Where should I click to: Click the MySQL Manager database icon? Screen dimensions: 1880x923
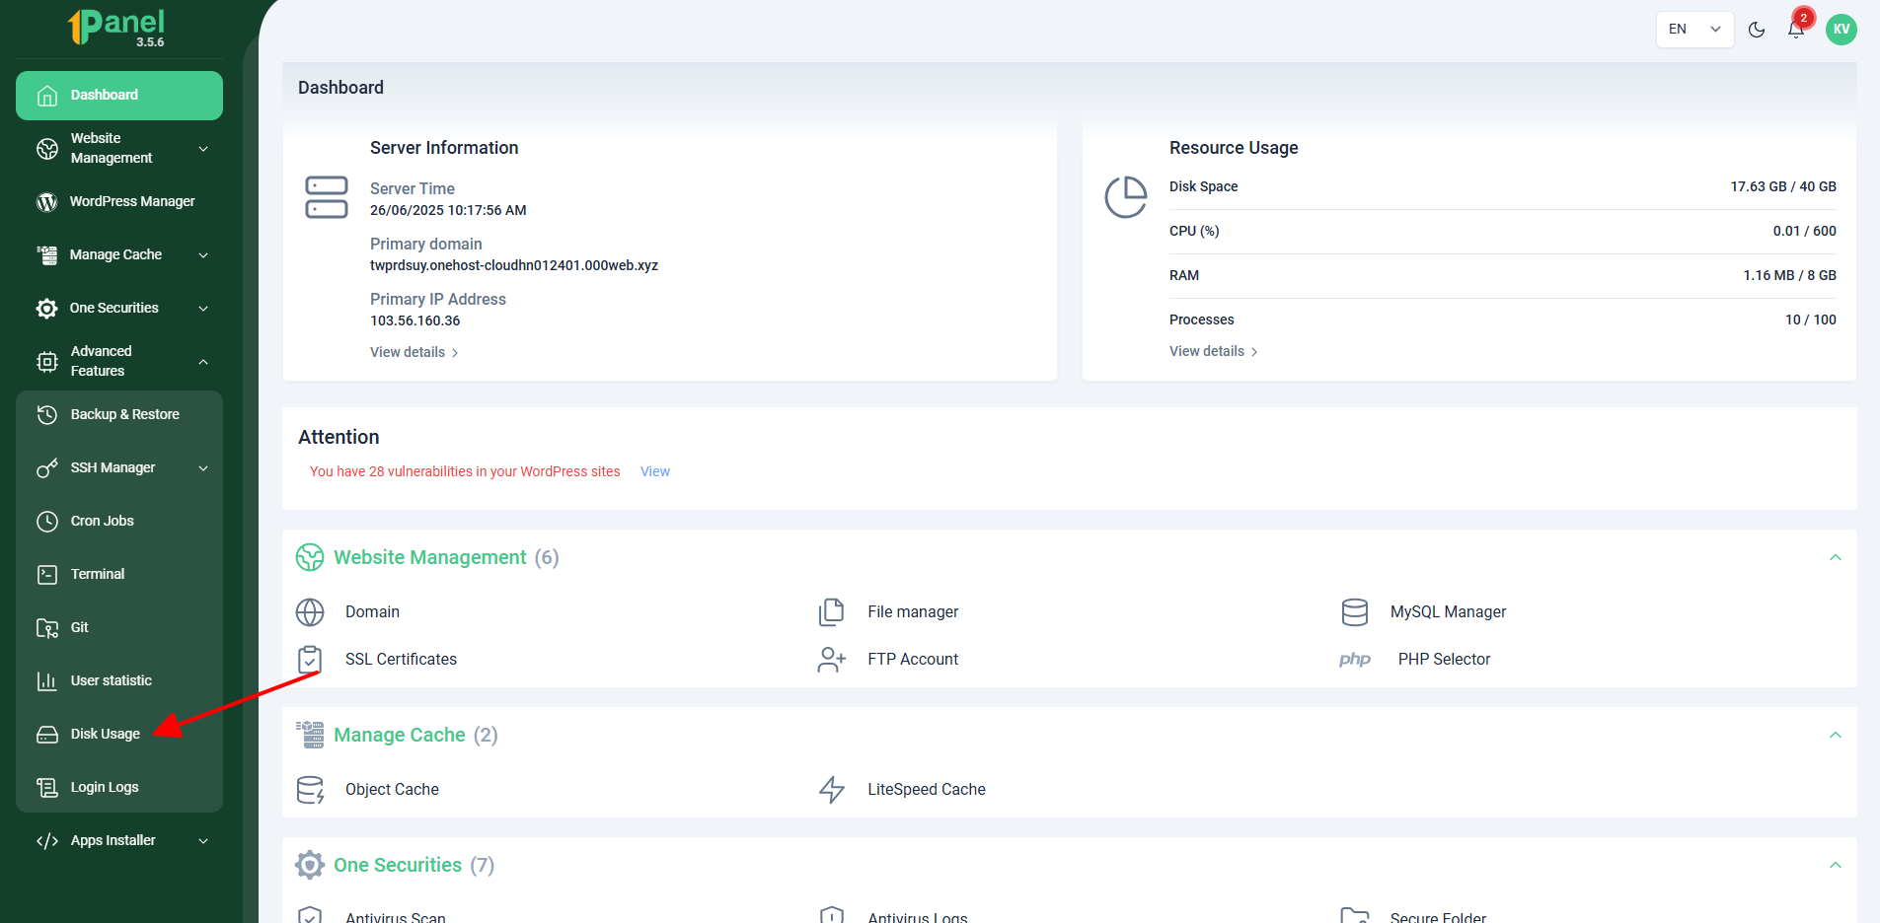[1355, 612]
